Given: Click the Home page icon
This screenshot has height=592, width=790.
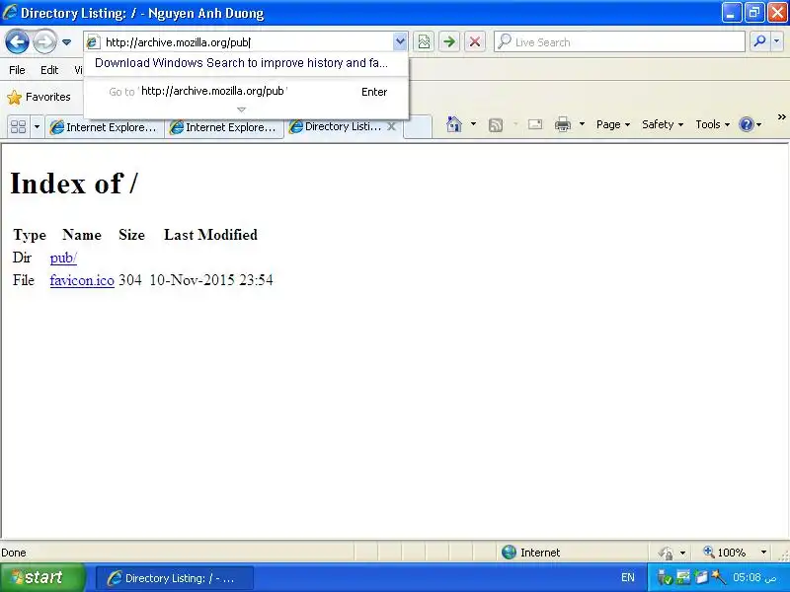Looking at the screenshot, I should 454,124.
